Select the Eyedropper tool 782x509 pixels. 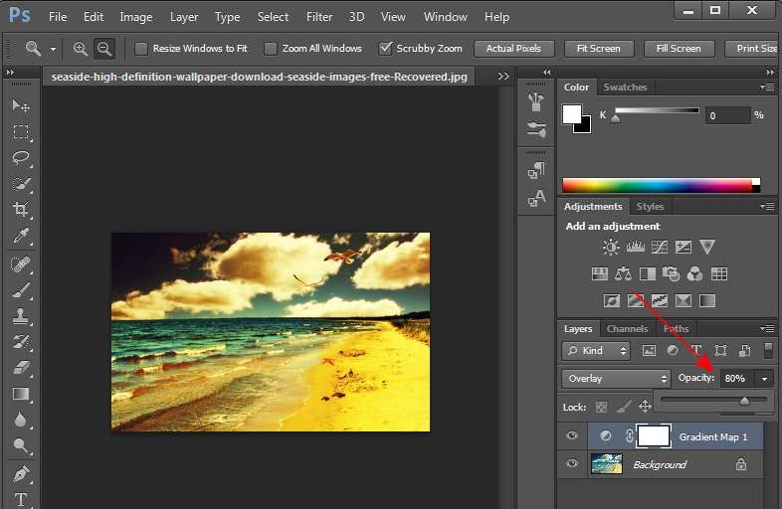tap(21, 237)
